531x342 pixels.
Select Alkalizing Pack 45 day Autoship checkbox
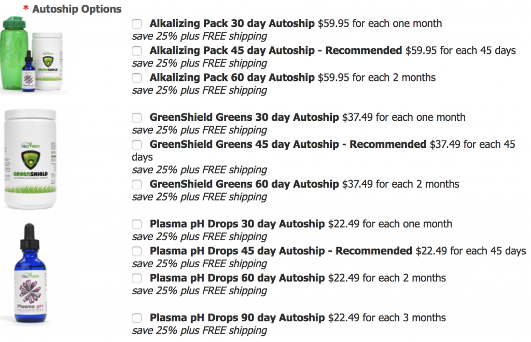(136, 51)
